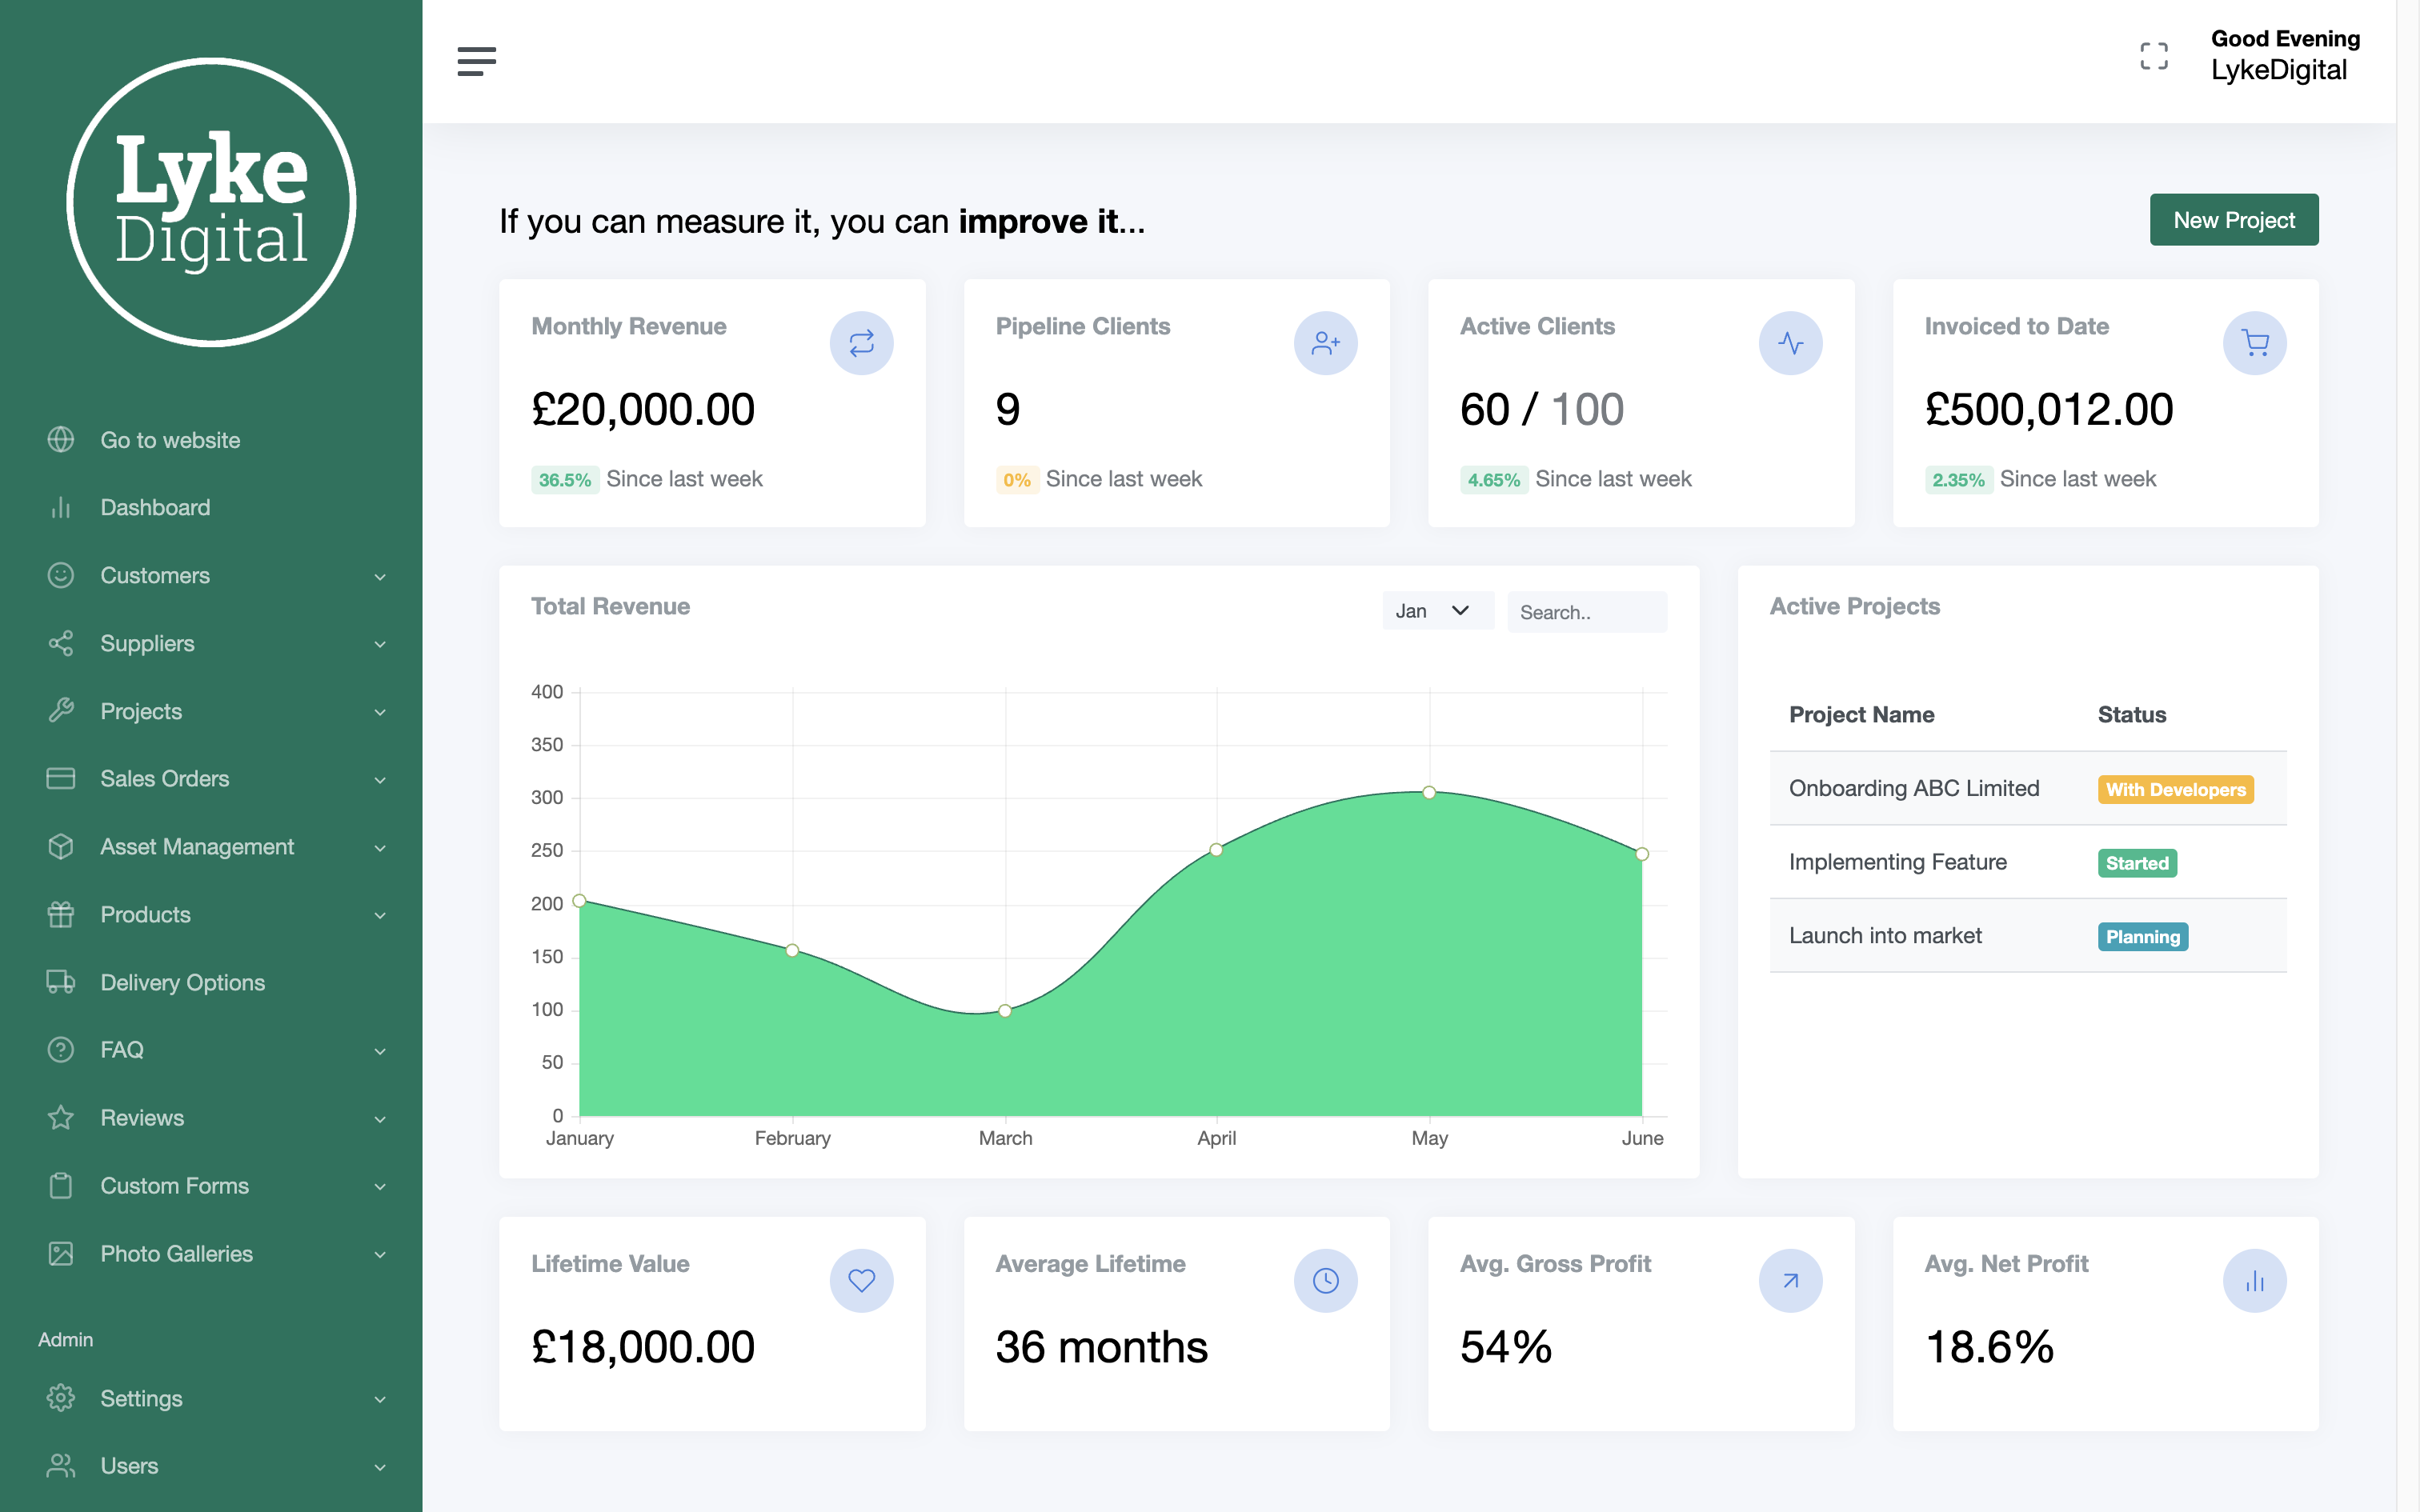Click the May data point on chart
Screen dimensions: 2420x1512
point(1429,792)
